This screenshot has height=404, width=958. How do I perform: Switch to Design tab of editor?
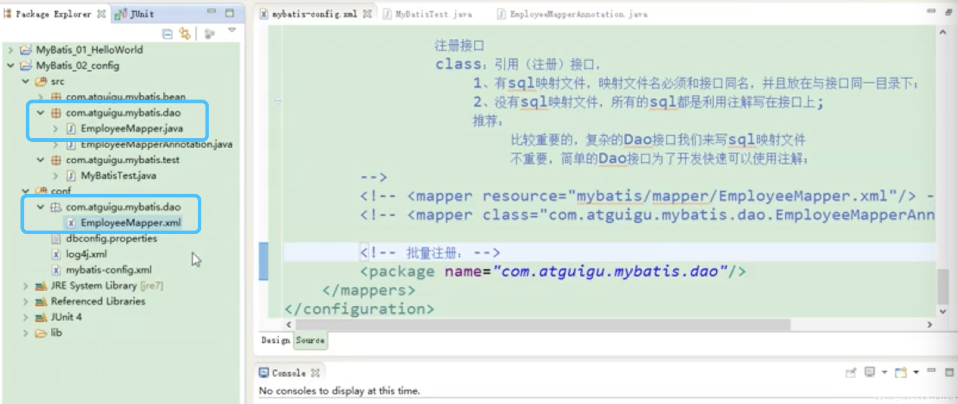click(x=276, y=340)
